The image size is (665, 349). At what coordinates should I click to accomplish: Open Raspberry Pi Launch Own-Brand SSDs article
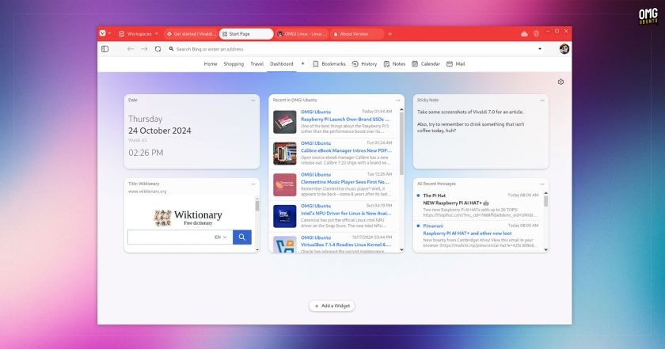(345, 119)
